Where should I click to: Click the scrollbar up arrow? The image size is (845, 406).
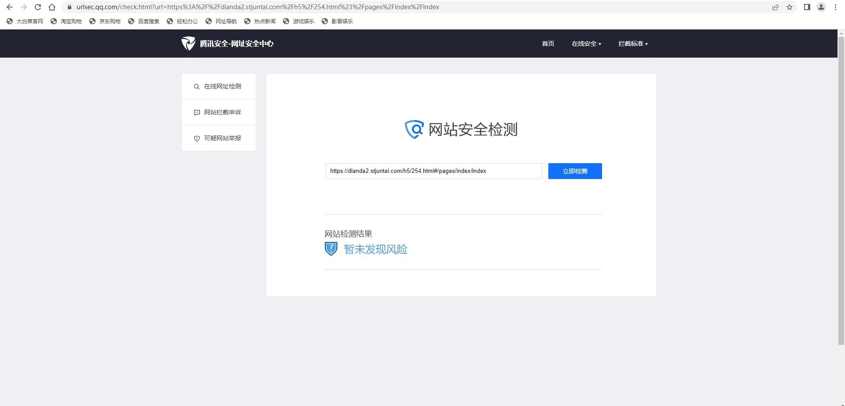(841, 33)
